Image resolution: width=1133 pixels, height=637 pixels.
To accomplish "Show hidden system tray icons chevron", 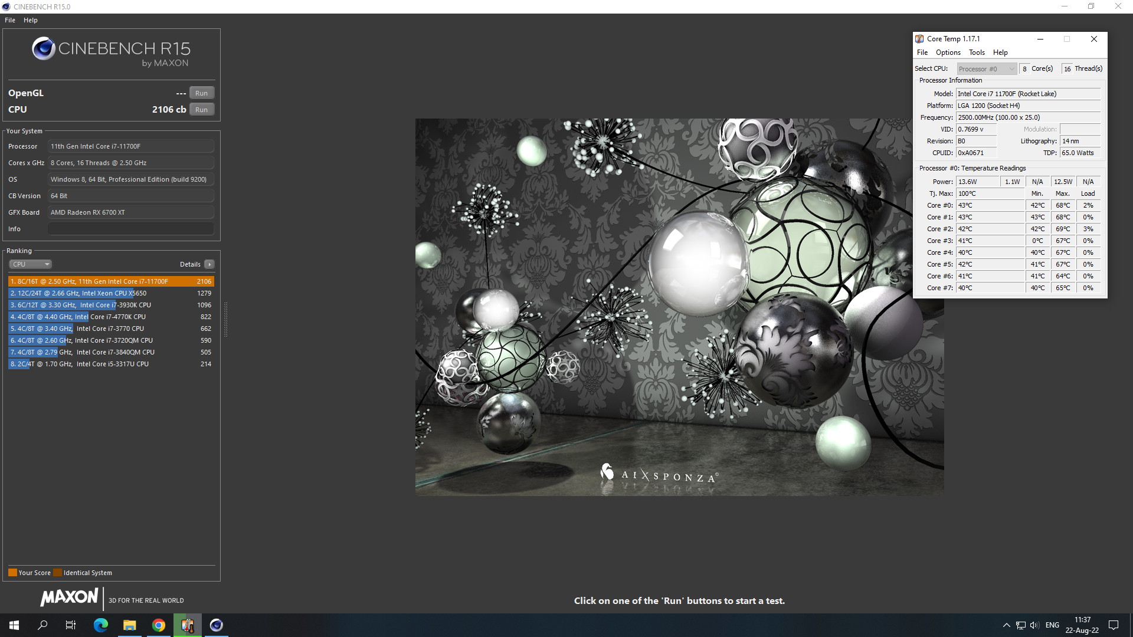I will pyautogui.click(x=1006, y=625).
